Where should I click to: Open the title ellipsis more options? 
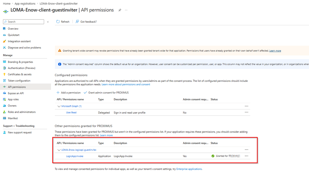[x=126, y=10]
